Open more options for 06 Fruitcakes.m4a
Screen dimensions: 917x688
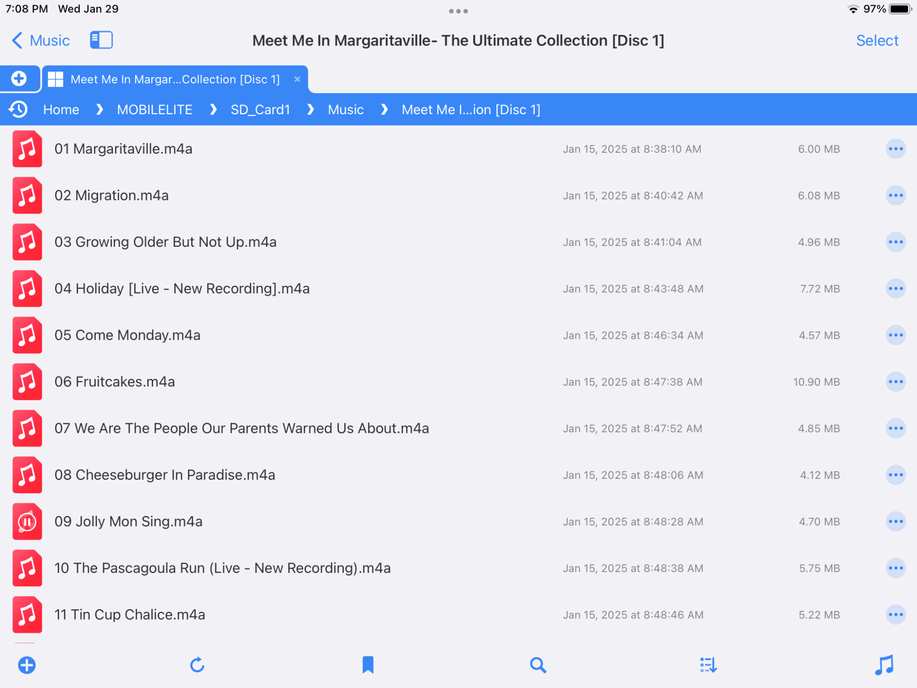895,382
